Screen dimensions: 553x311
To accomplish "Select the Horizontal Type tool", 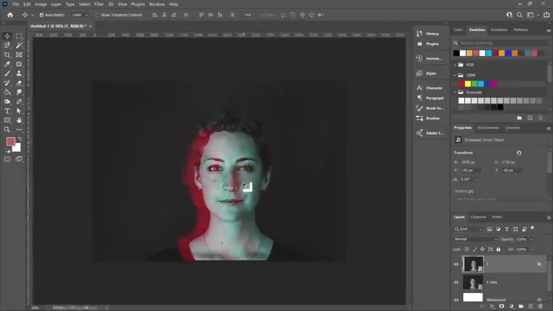I will [x=7, y=111].
